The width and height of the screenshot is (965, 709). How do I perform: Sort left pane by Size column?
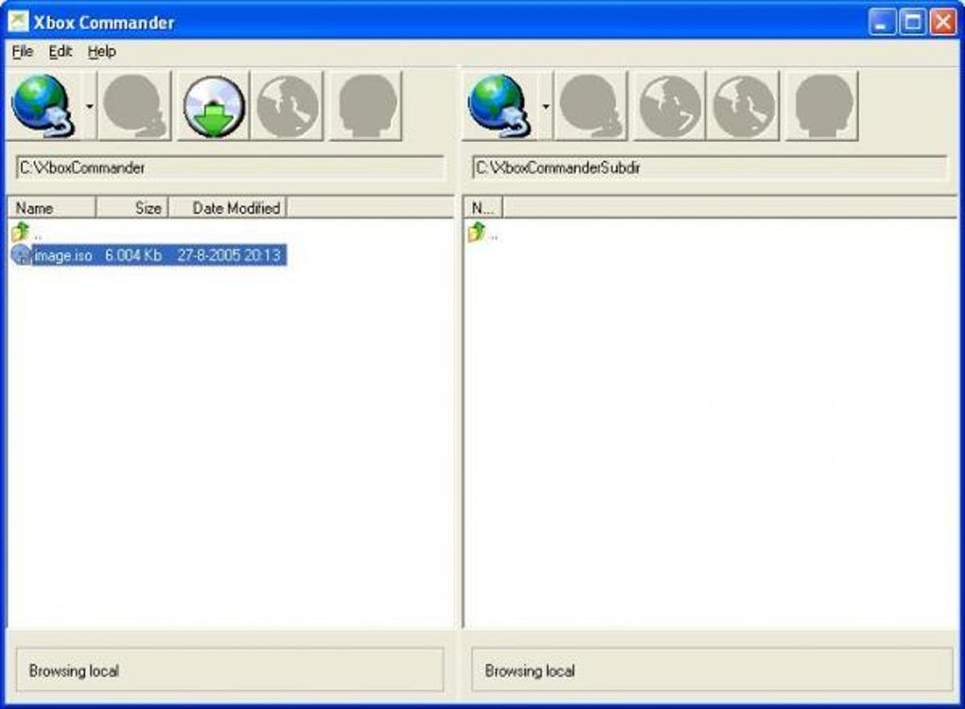(132, 208)
